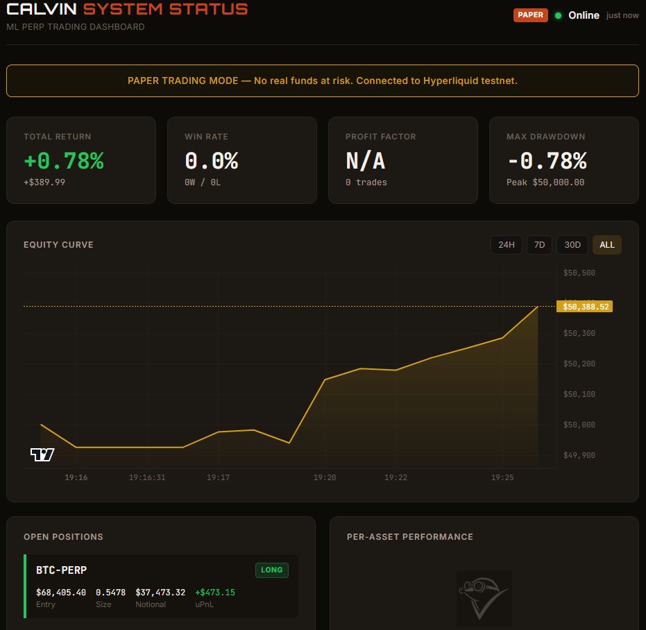Viewport: 646px width, 630px height.
Task: Click the TradingView logo on chart
Action: click(x=42, y=454)
